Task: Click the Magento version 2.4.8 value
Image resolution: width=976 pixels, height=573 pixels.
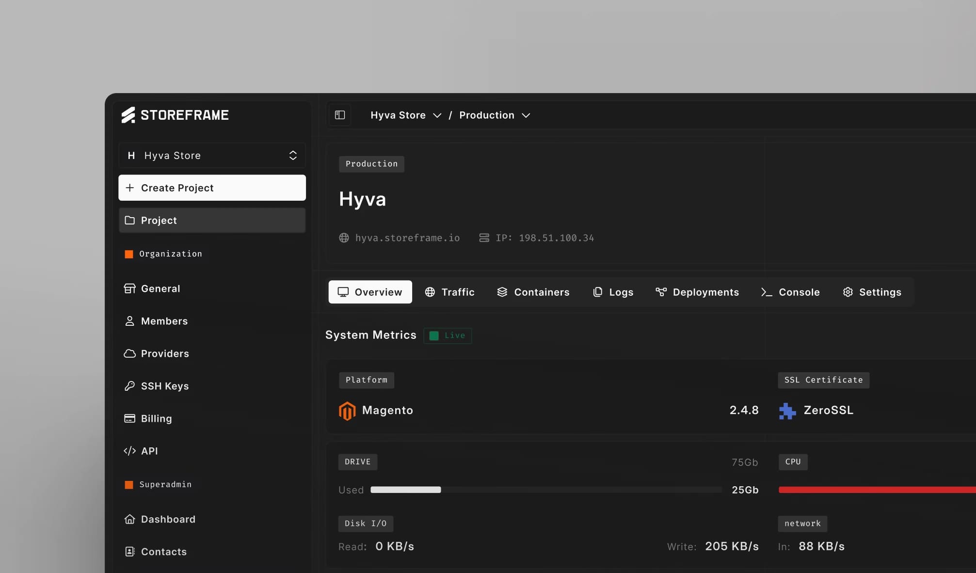Action: [x=744, y=410]
